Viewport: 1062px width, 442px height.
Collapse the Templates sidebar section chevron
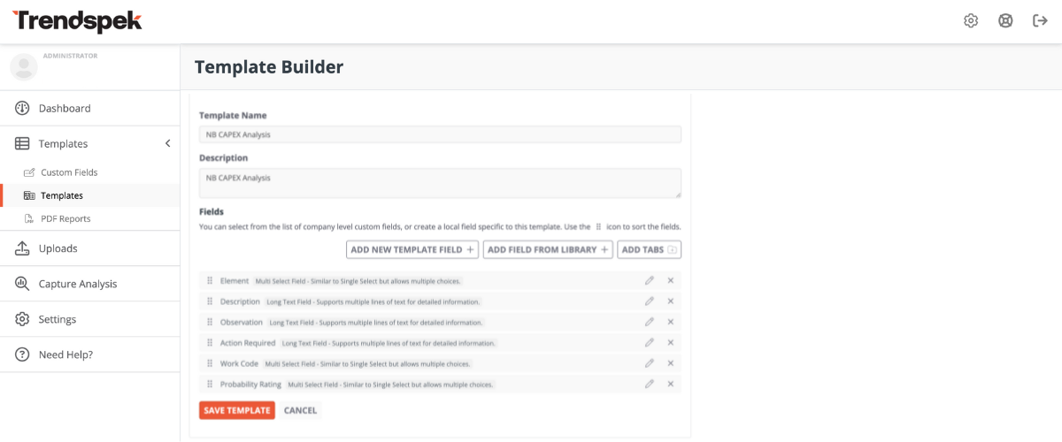point(167,143)
